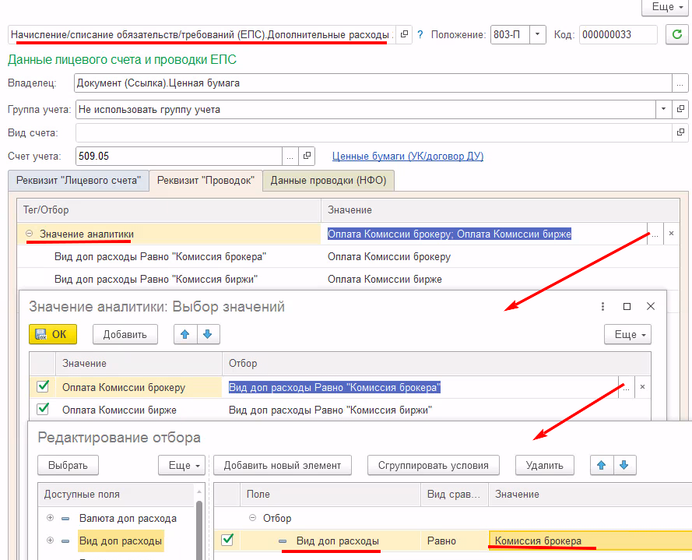Viewport: 692px width, 560px height.
Task: Switch to Реквизит "Лицевого счета" tab
Action: 78,180
